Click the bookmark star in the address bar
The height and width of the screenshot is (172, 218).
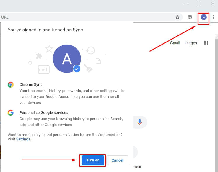pos(177,17)
